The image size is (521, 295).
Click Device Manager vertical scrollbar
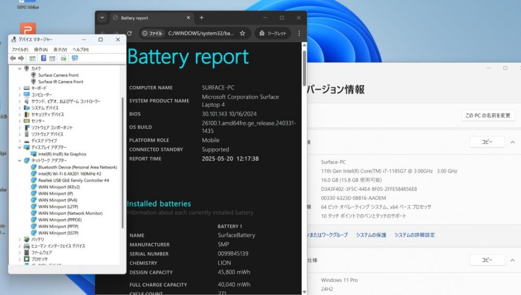click(122, 163)
